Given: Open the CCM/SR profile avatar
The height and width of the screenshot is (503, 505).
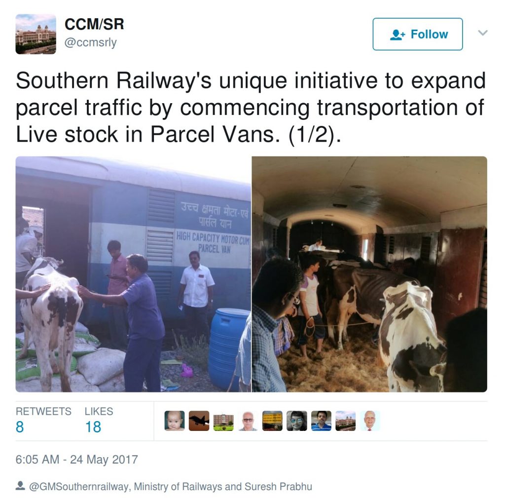Looking at the screenshot, I should 36,34.
